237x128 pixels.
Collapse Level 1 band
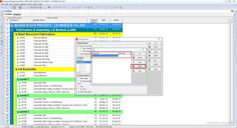point(16,80)
